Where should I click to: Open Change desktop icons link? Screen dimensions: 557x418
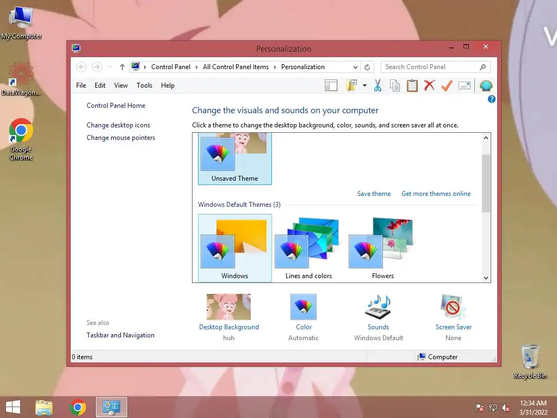[118, 125]
